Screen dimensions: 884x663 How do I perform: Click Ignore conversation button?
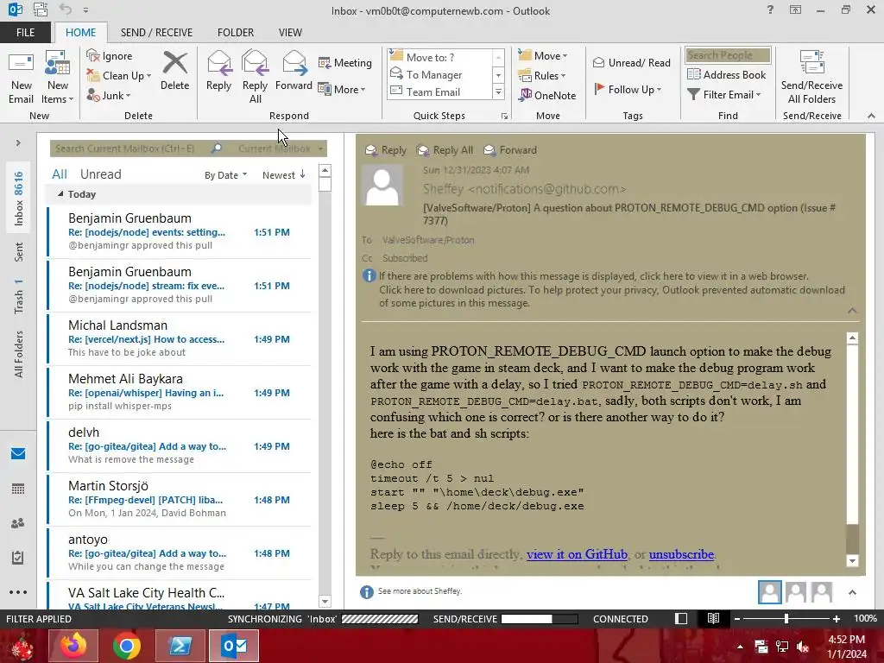(110, 56)
